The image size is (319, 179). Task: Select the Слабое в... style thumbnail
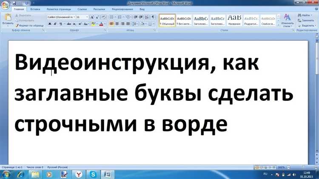[268, 20]
